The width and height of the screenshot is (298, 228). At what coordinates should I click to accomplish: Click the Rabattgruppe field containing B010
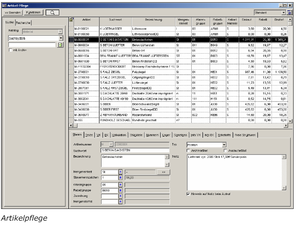110,191
